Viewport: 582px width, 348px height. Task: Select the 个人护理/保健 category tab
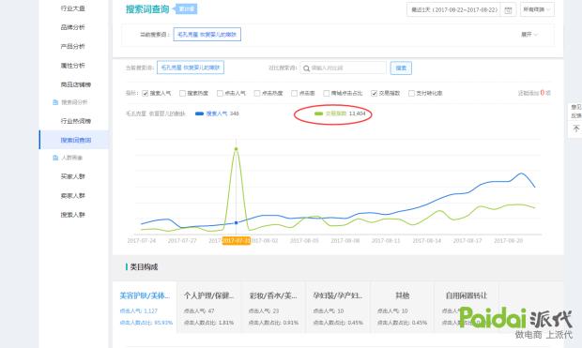(209, 308)
